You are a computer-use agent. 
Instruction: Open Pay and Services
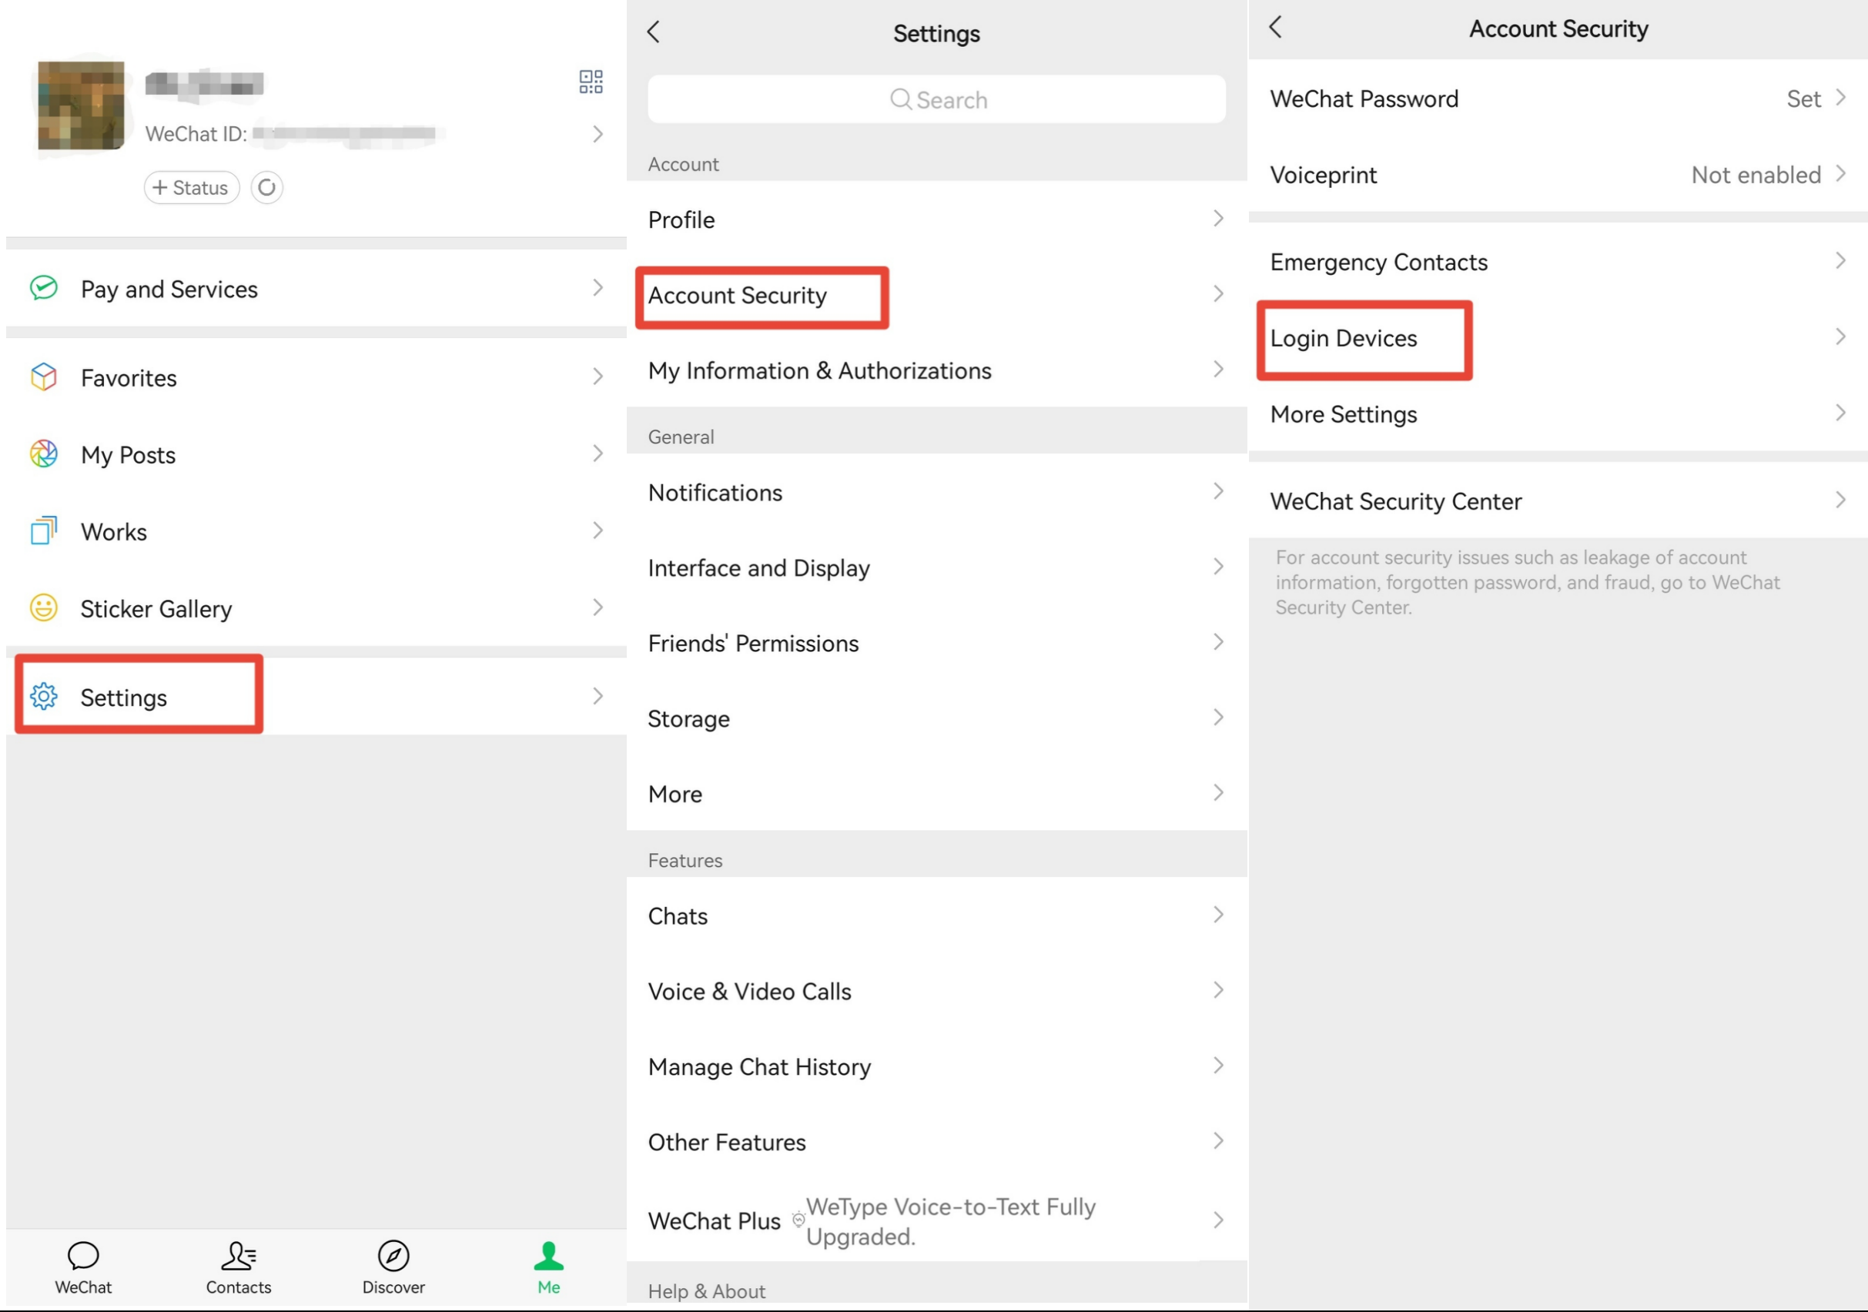316,289
